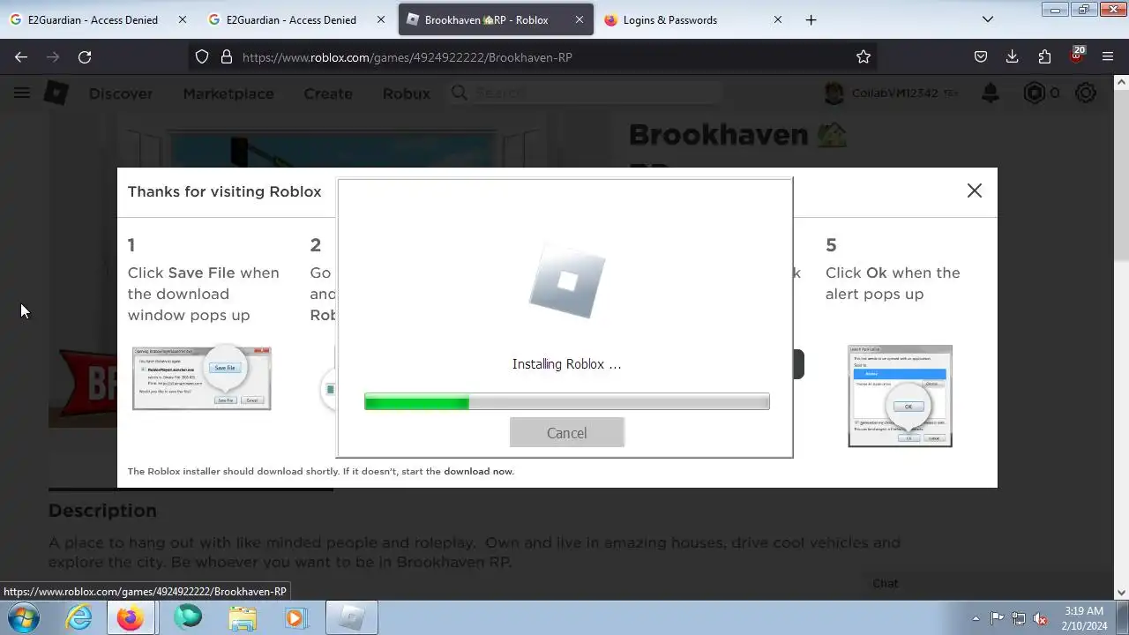Click the shield tracking protection icon
This screenshot has height=635, width=1129.
coord(202,56)
